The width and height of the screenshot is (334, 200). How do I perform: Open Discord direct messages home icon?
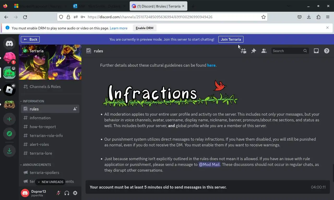[x=9, y=43]
